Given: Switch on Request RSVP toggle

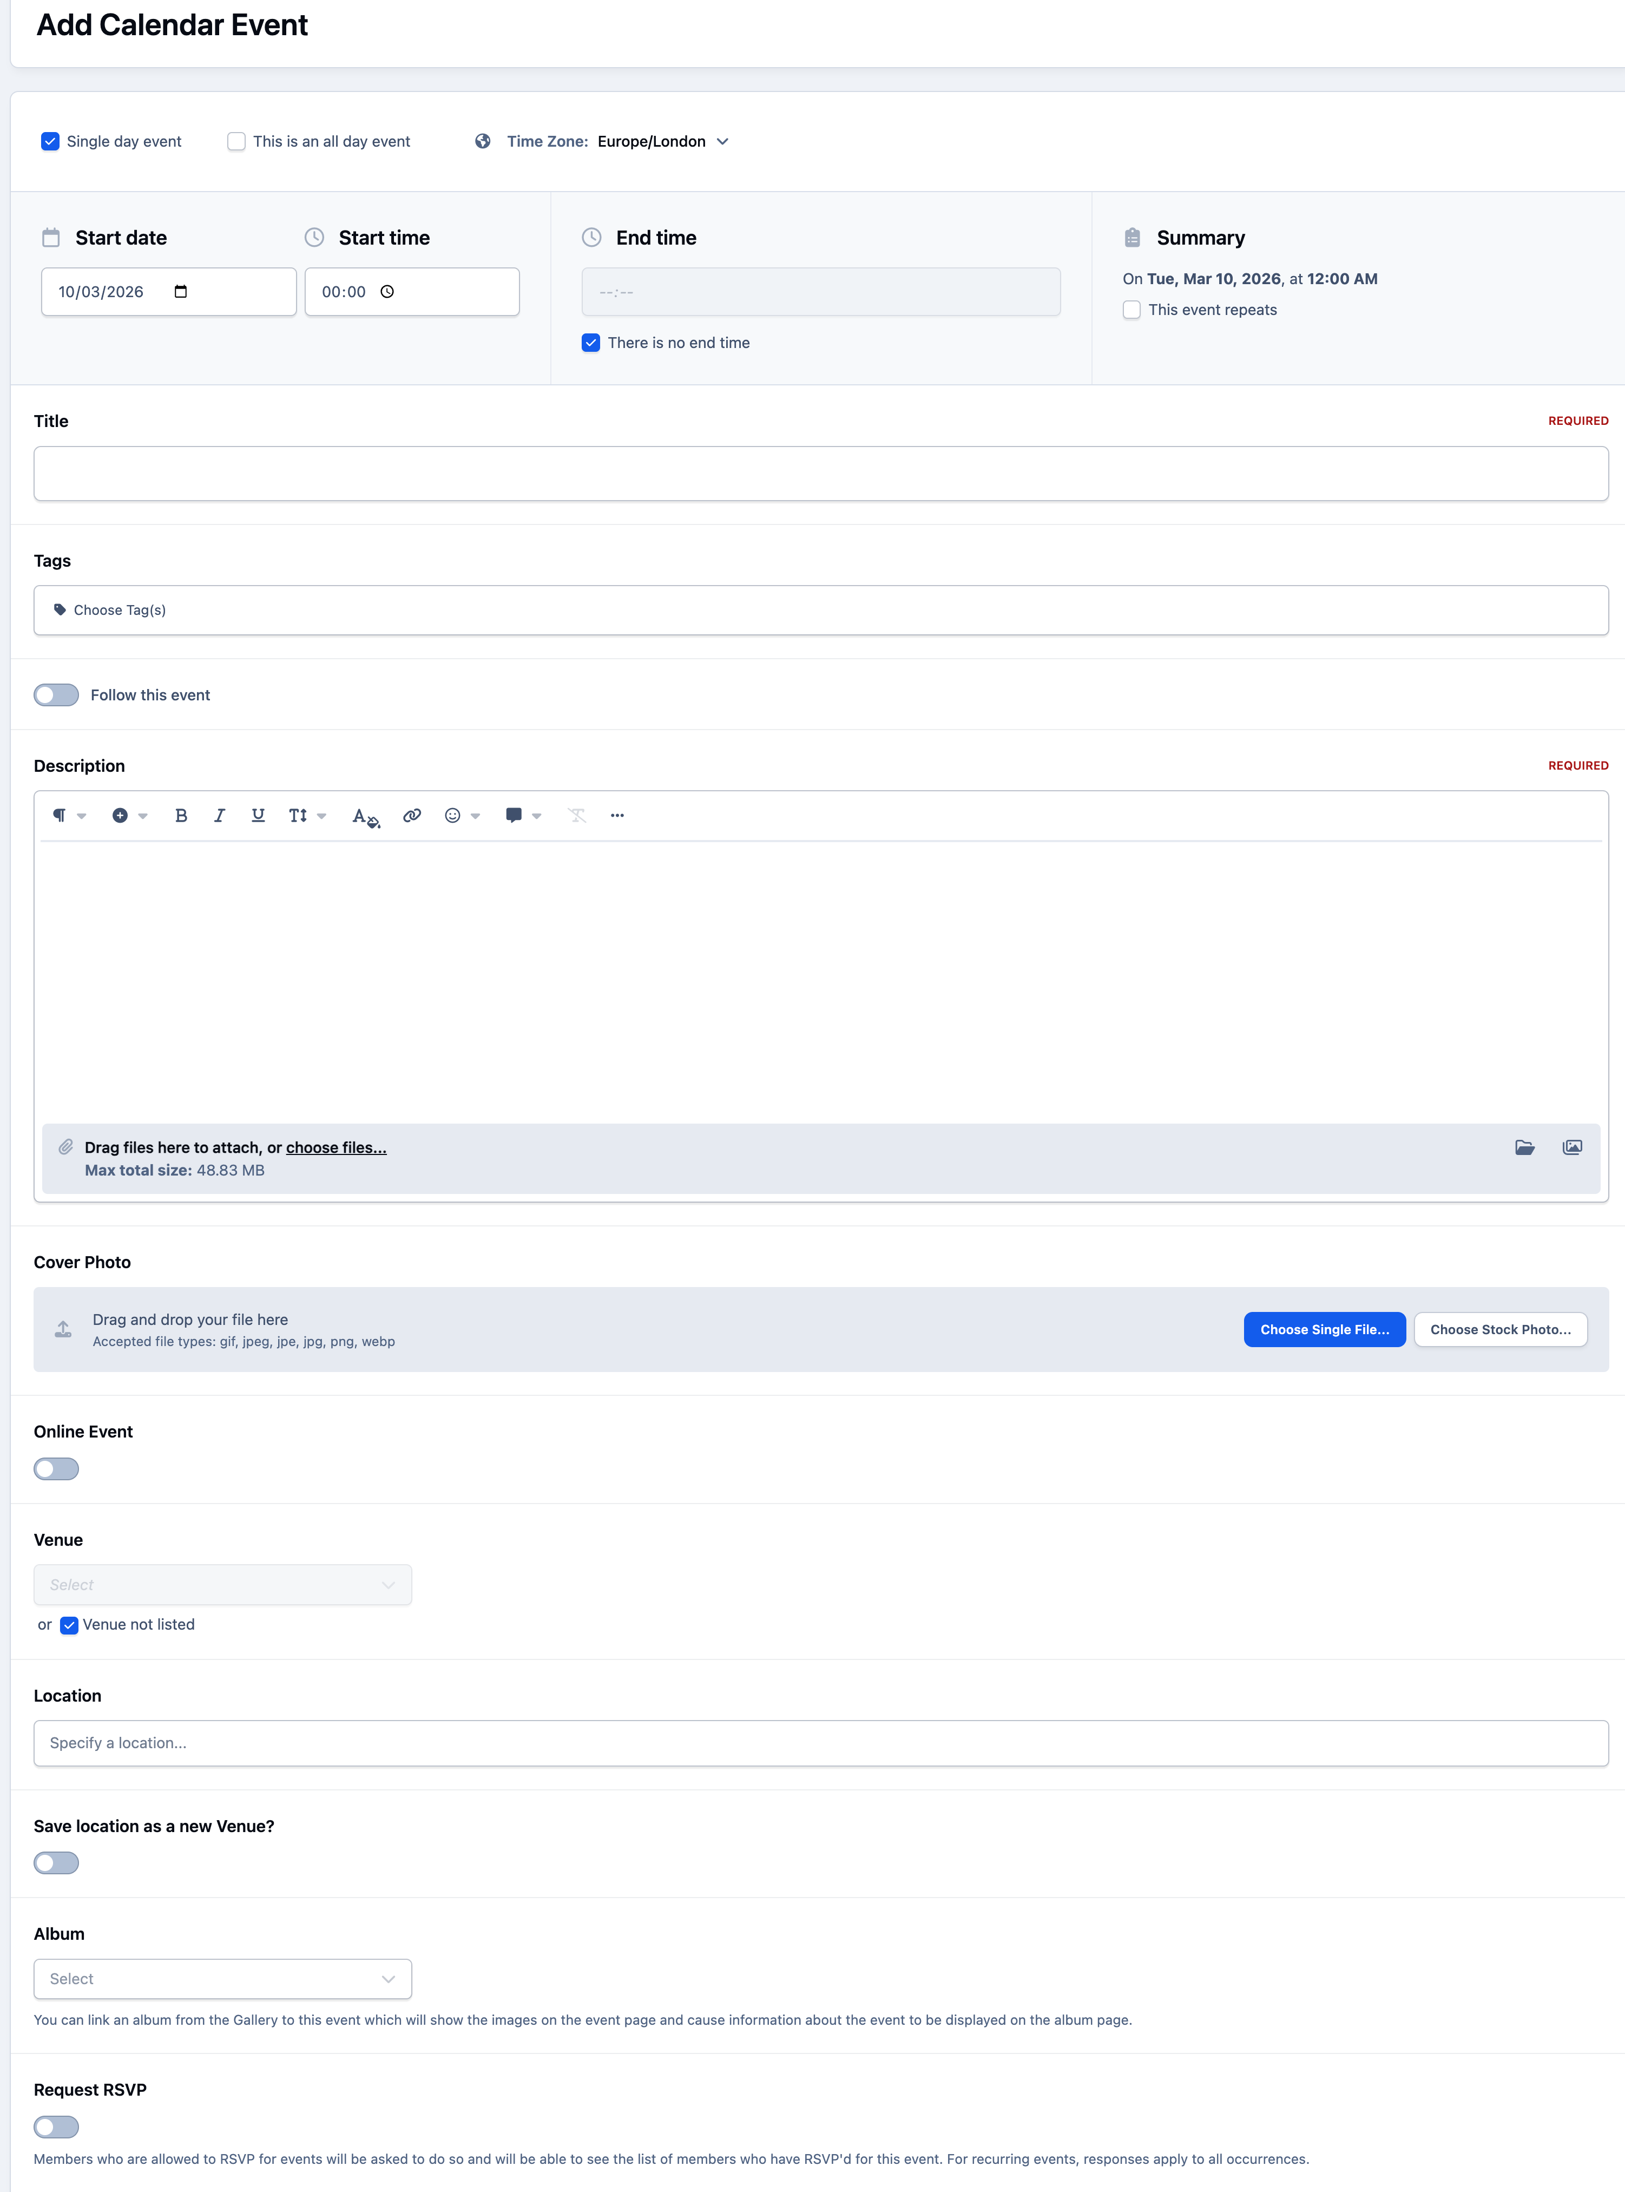Looking at the screenshot, I should 56,2127.
